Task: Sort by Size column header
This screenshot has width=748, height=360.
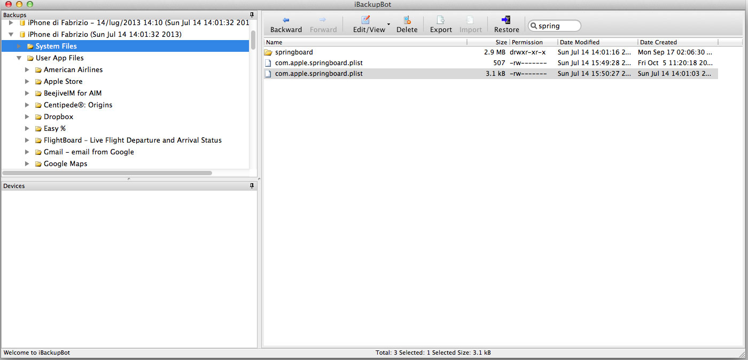Action: (x=488, y=42)
